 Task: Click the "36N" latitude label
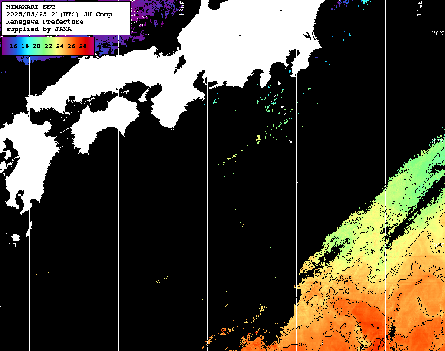click(x=438, y=33)
